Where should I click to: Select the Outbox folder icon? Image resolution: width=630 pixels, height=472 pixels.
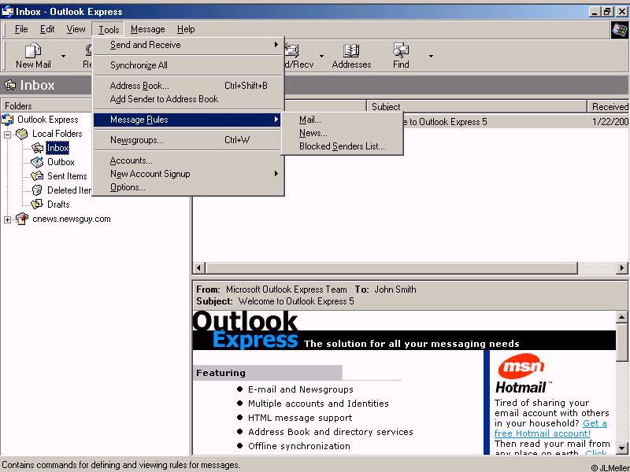coord(37,162)
